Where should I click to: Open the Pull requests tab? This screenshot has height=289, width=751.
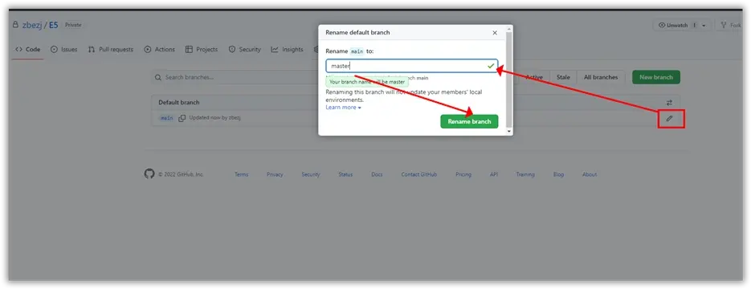click(x=111, y=49)
